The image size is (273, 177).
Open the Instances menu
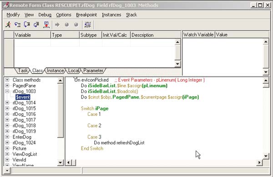[111, 15]
